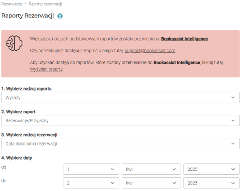242x191 pixels.
Task: Click the bold Bookassist Intelligence text in last banner line
Action: pos(177,62)
